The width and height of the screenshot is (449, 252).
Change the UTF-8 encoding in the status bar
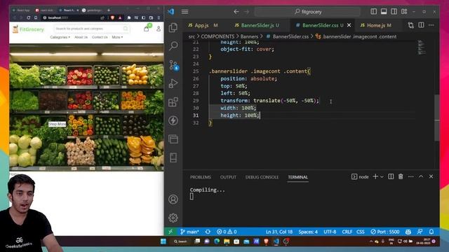[330, 232]
